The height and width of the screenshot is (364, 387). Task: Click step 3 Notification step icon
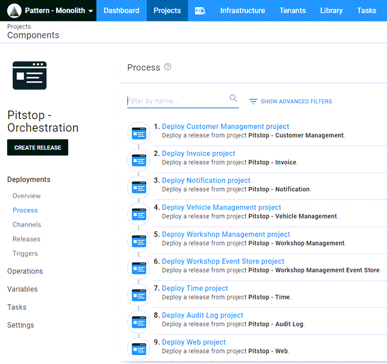(138, 188)
